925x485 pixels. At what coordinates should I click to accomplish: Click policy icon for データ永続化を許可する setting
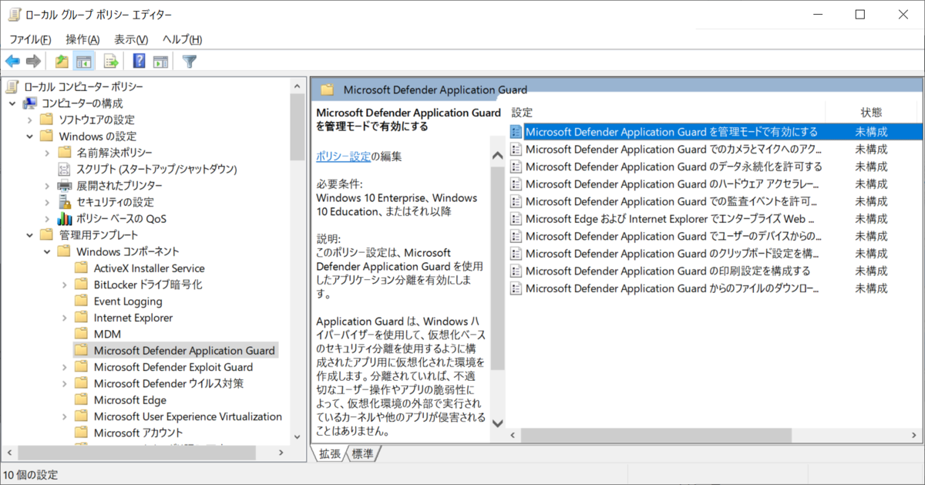516,167
